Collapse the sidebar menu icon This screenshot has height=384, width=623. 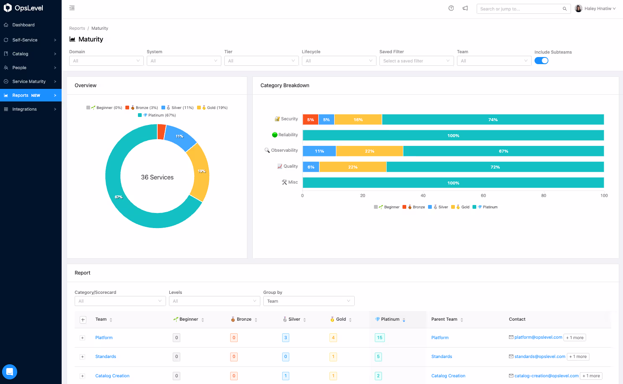coord(72,8)
